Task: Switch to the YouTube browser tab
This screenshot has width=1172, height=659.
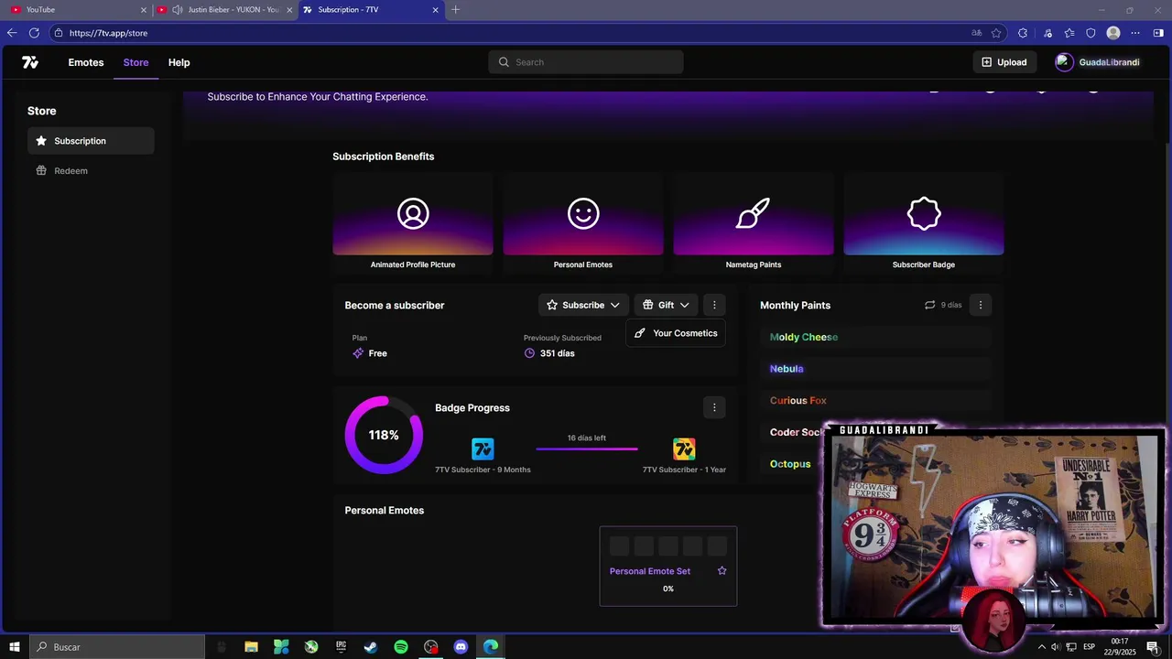Action: click(78, 9)
